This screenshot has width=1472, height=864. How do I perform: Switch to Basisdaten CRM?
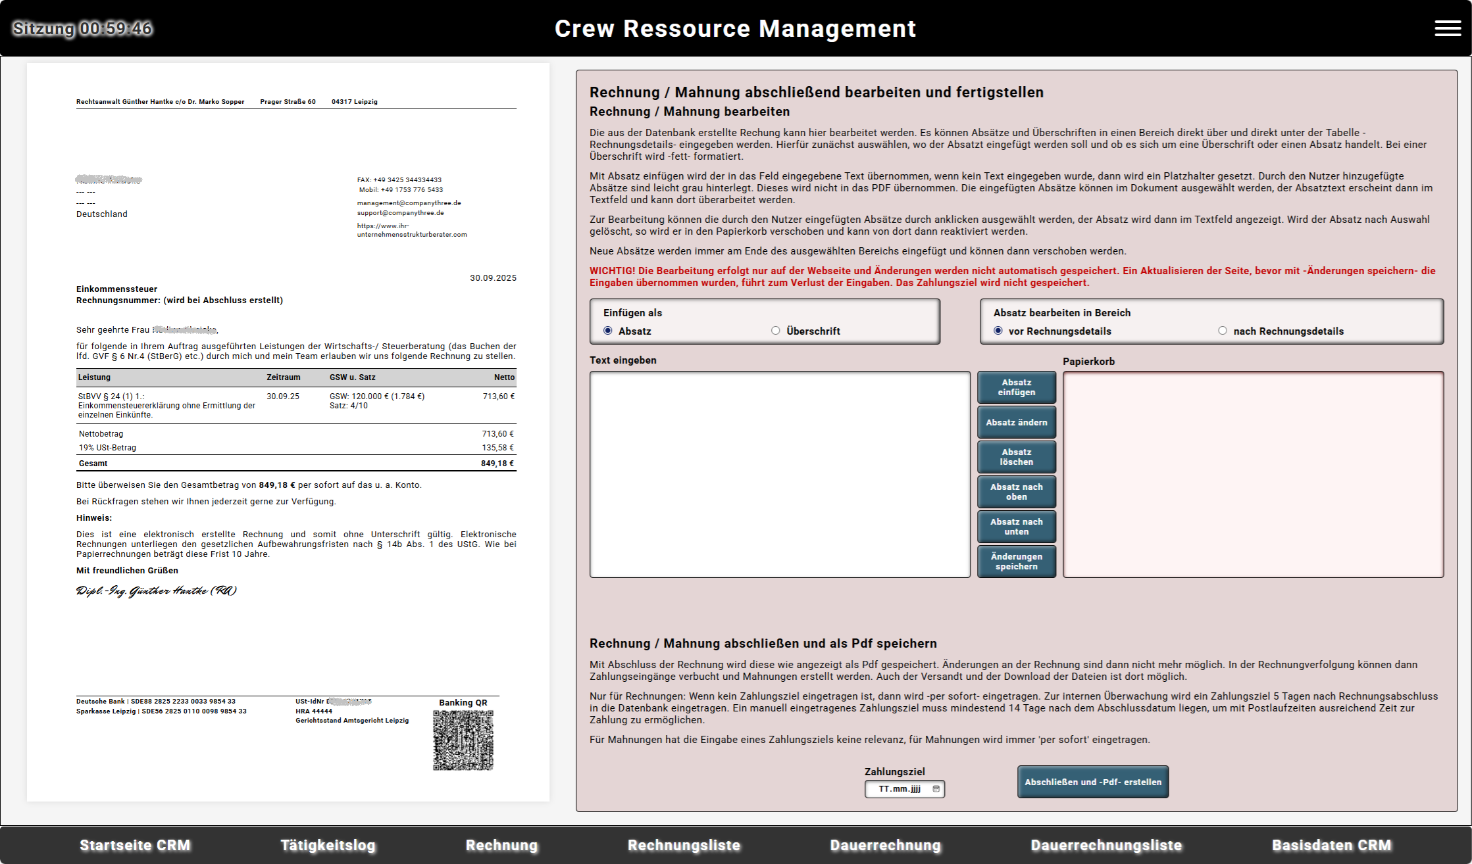[x=1331, y=846]
